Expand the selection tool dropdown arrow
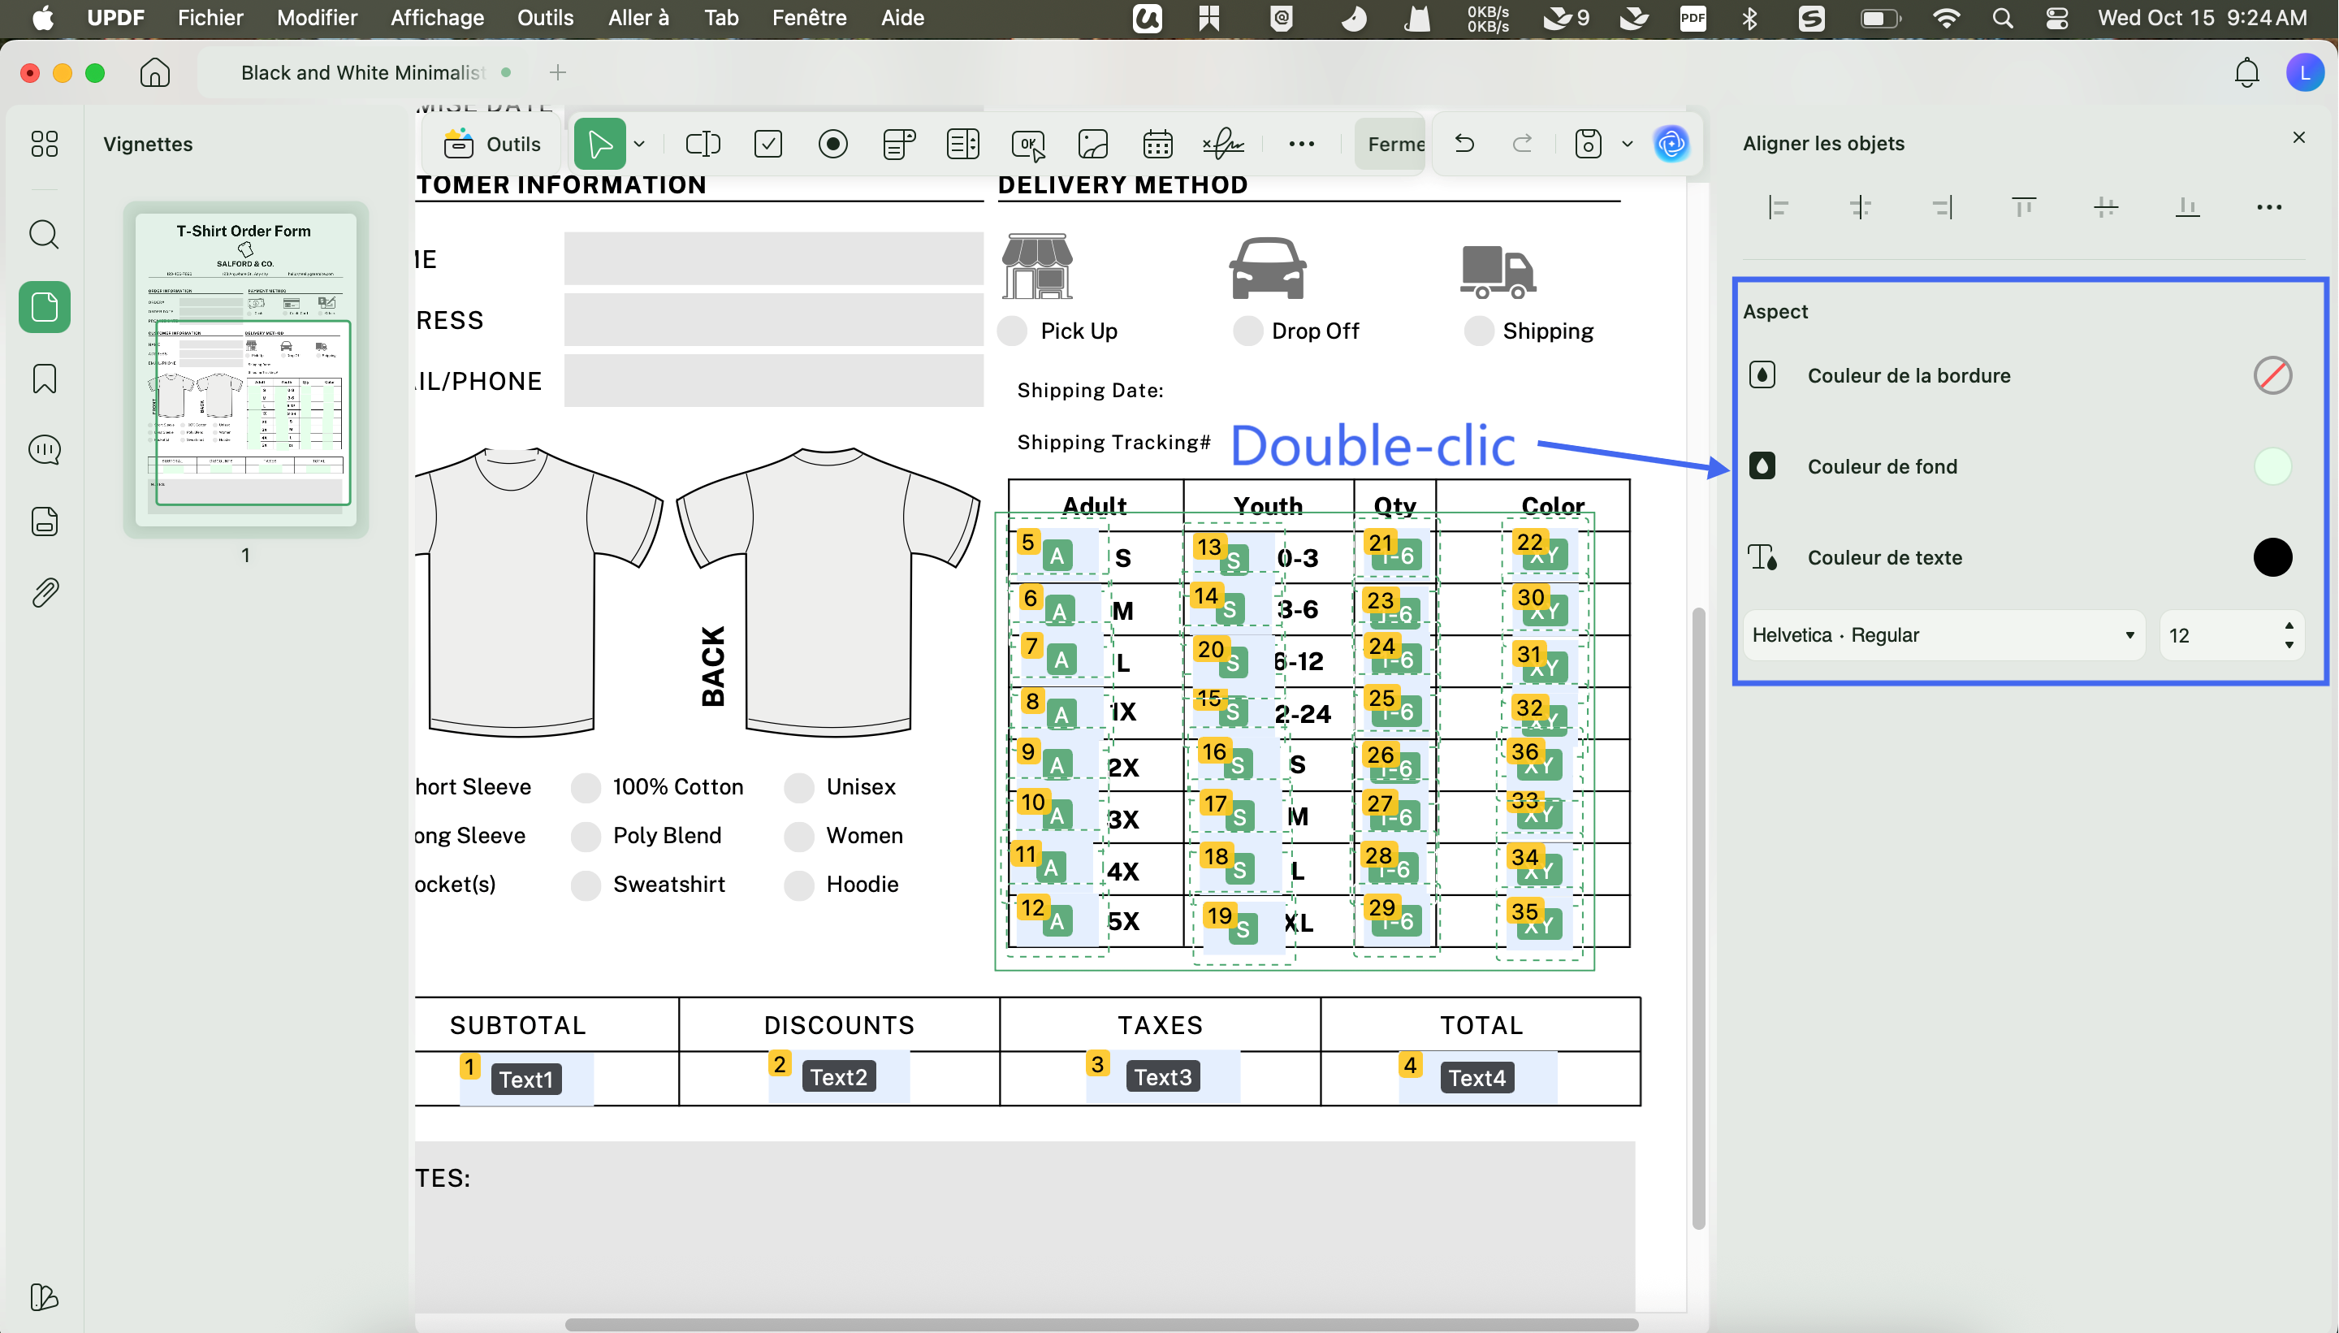This screenshot has width=2339, height=1333. tap(640, 144)
